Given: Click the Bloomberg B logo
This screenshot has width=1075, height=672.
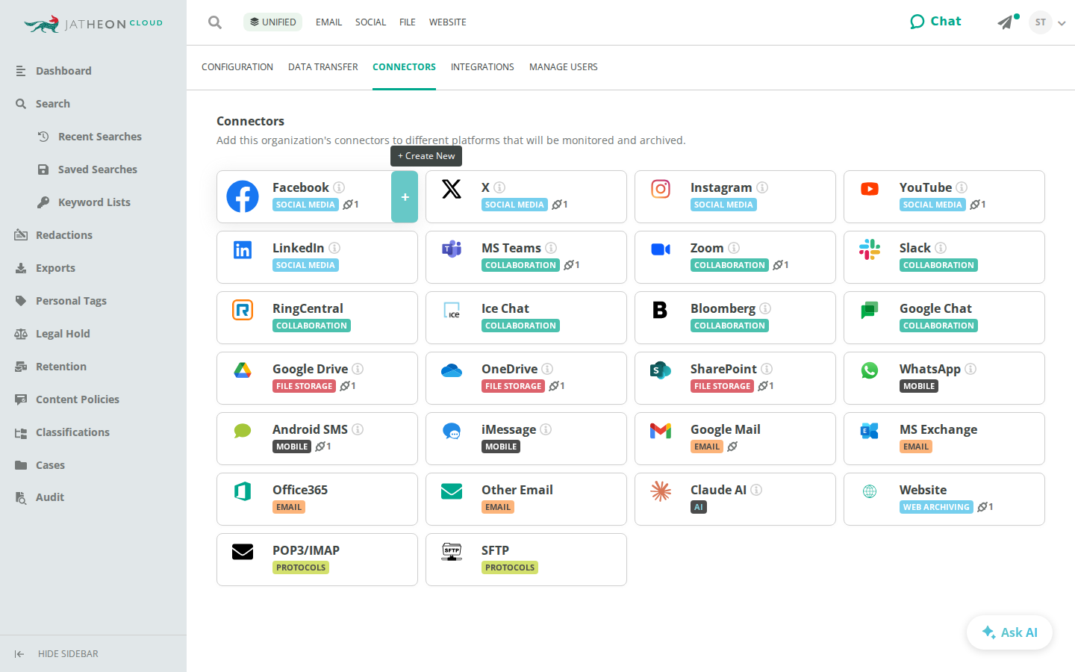Looking at the screenshot, I should (x=661, y=310).
